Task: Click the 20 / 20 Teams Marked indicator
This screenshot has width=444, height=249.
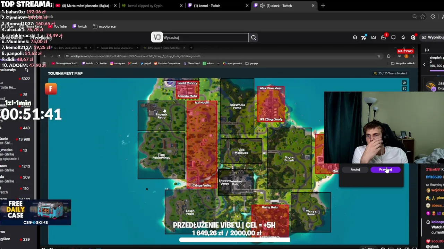Action: coord(390,73)
